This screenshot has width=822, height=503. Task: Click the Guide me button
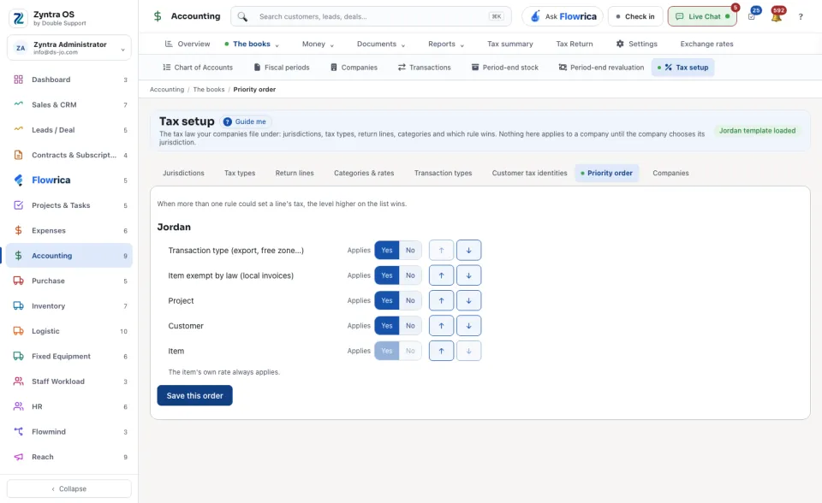coord(245,121)
